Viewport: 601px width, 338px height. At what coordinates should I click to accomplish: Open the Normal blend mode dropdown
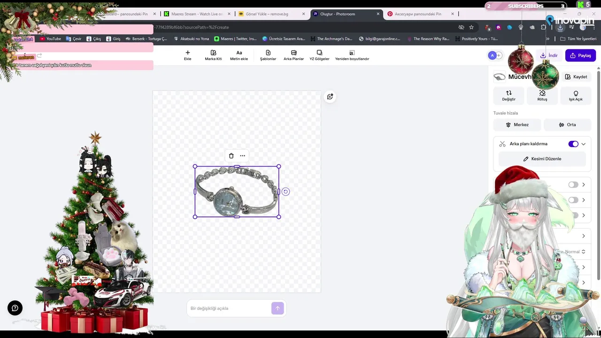[575, 252]
